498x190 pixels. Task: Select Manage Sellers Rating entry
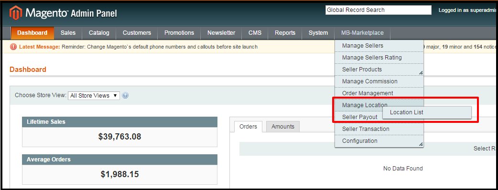pos(379,58)
